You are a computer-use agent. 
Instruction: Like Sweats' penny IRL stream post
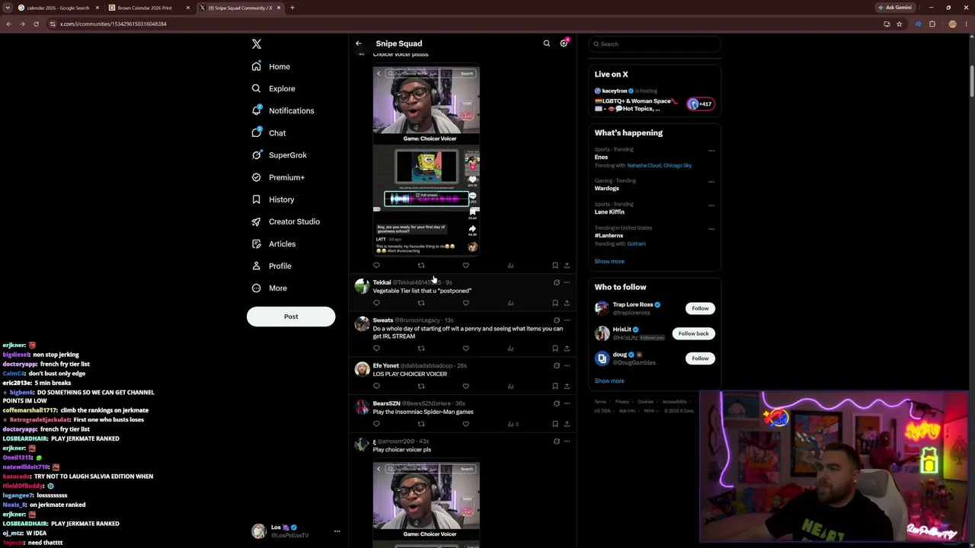[466, 349]
